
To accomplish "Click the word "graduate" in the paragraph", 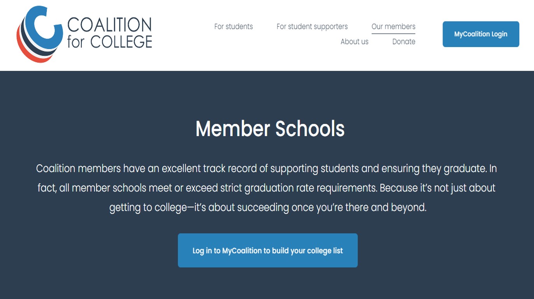I will pos(466,169).
